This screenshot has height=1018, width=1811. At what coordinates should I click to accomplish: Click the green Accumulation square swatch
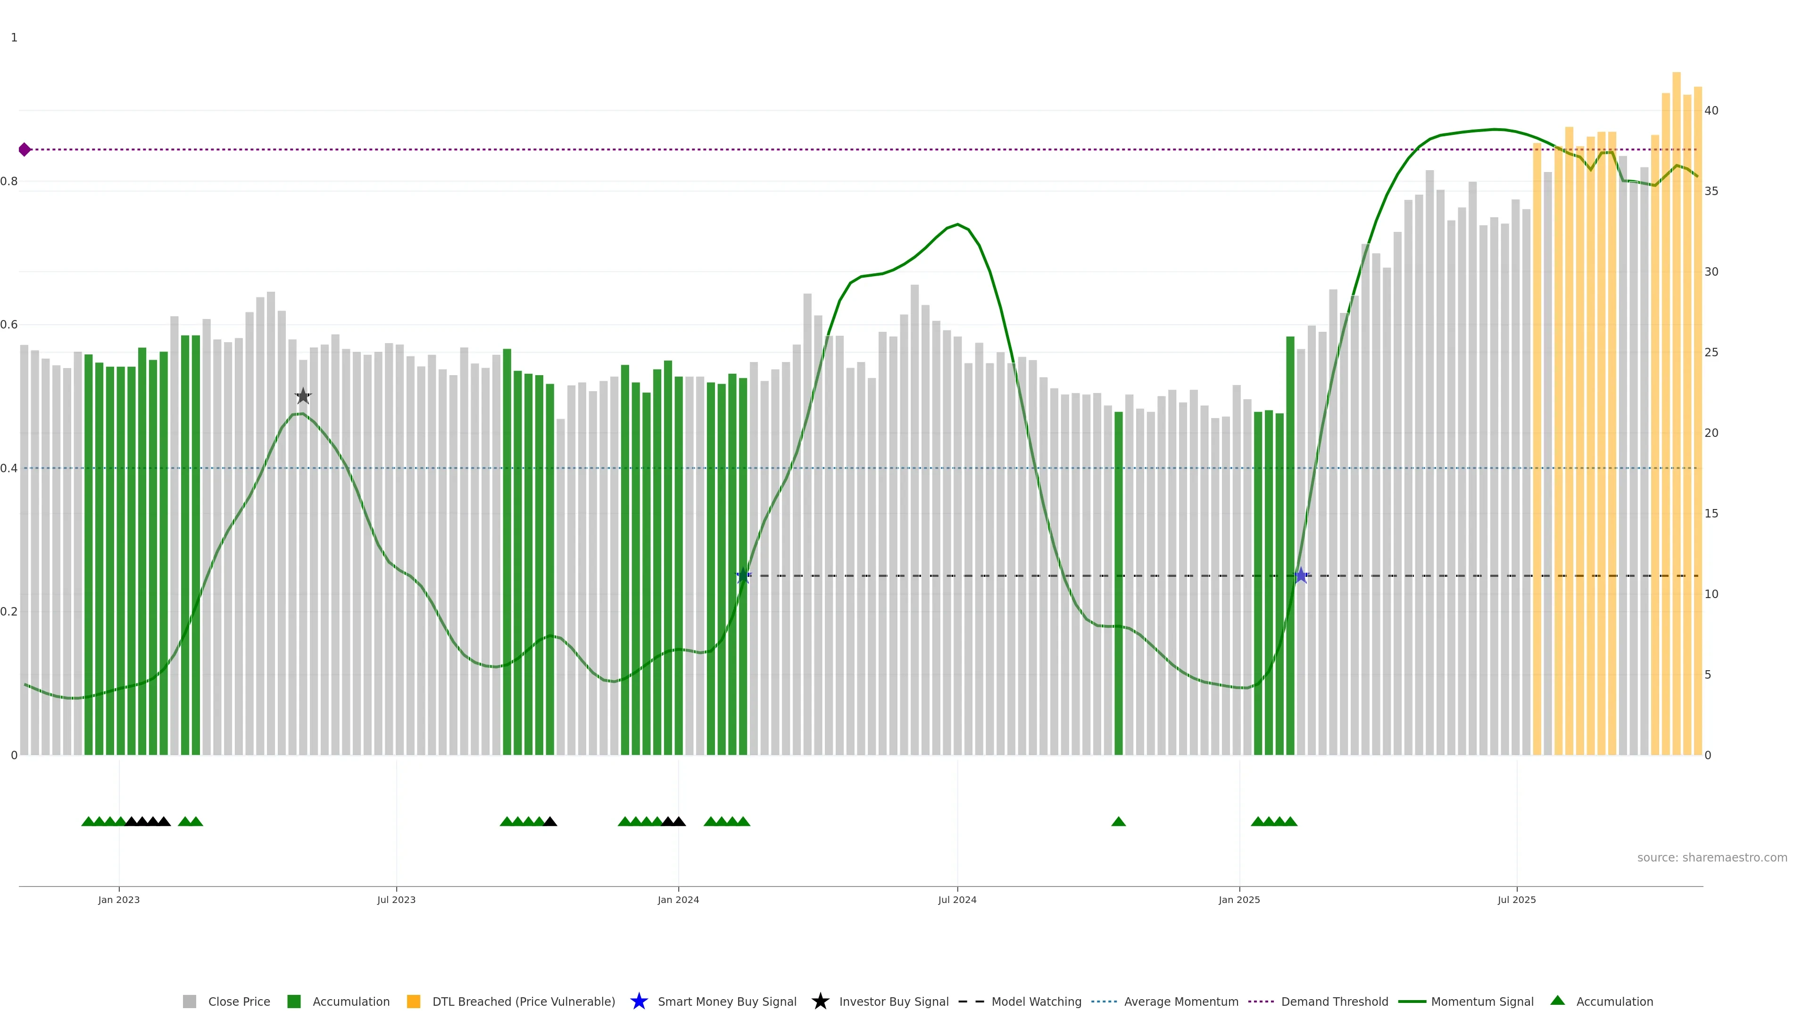pyautogui.click(x=294, y=1001)
